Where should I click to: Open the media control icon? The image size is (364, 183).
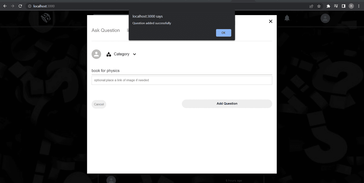click(336, 6)
